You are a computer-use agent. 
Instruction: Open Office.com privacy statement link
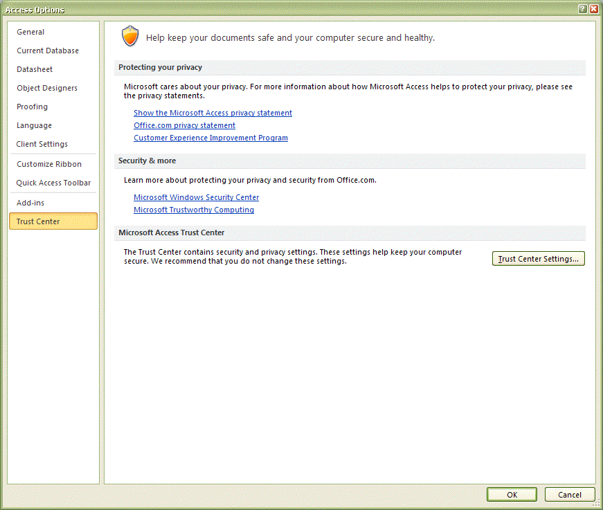click(184, 125)
